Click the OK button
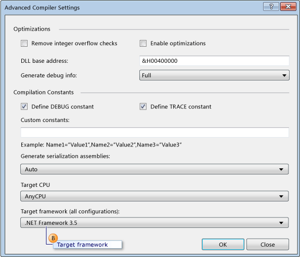 223,245
